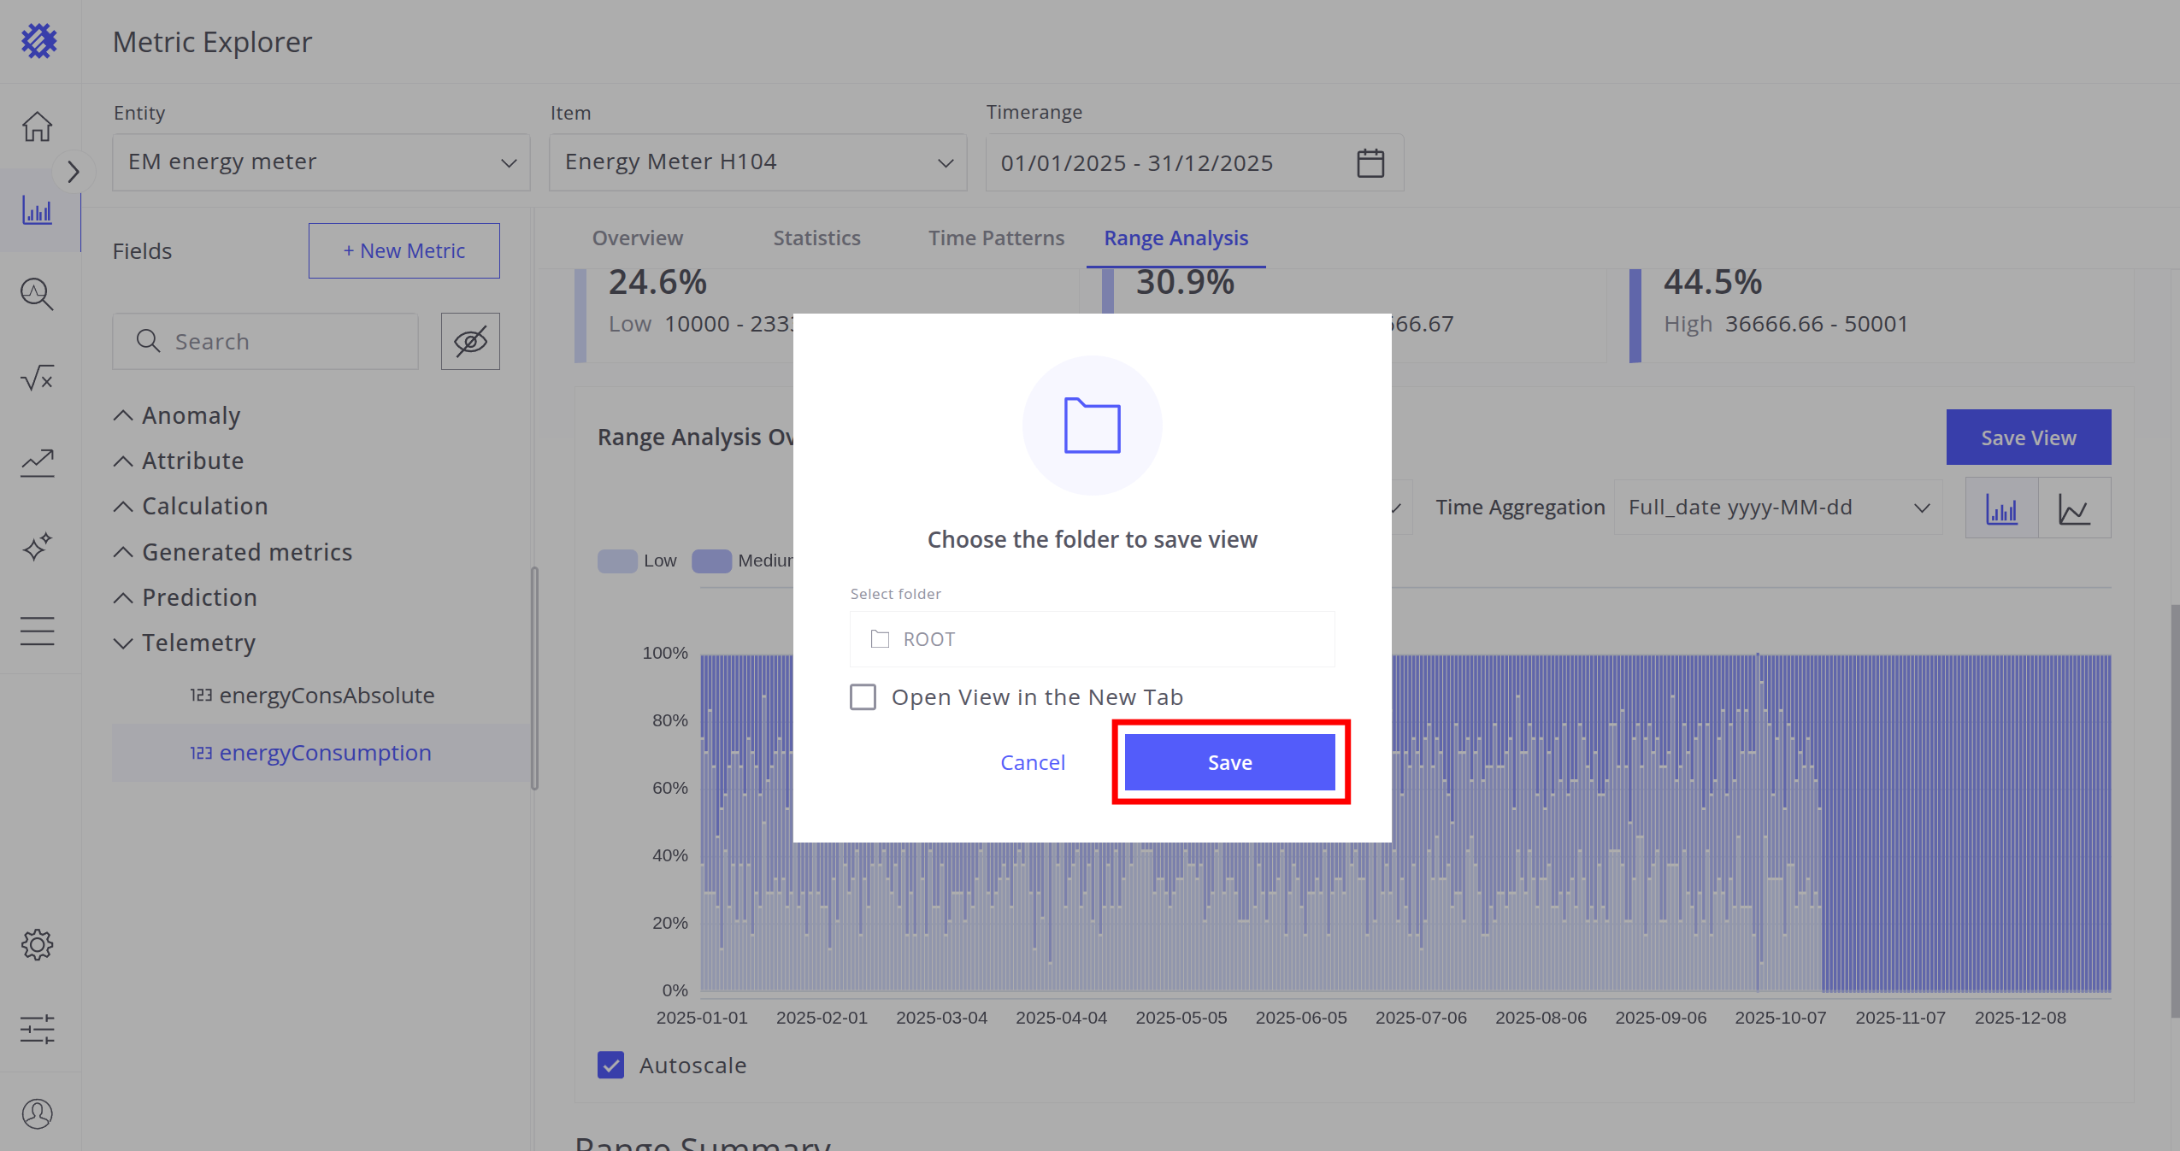Check Open View in the New Tab
This screenshot has width=2180, height=1151.
(x=863, y=697)
